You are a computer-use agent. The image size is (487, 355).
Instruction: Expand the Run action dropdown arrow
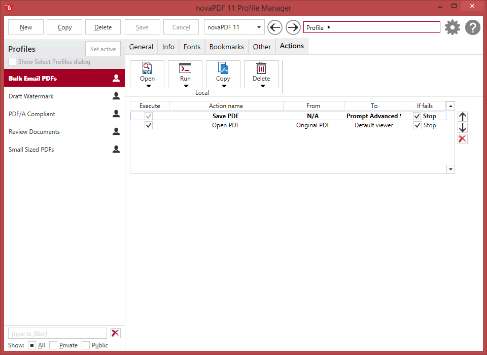[186, 86]
